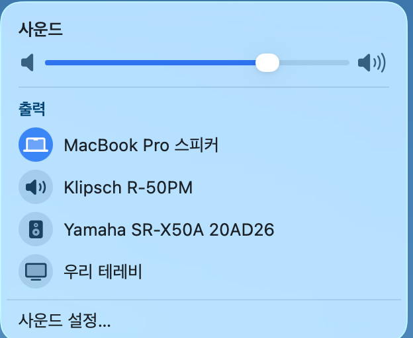Click the 사운드 panel title

[40, 29]
